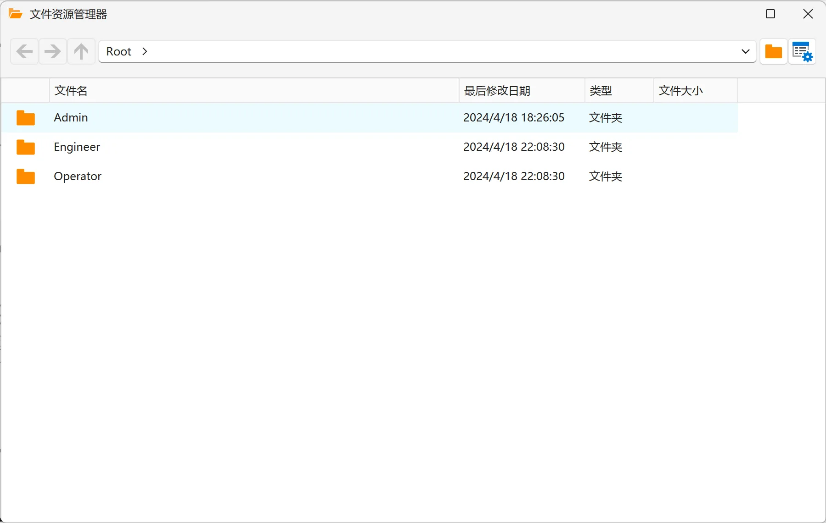Click the back navigation arrow
This screenshot has width=826, height=523.
click(x=24, y=51)
